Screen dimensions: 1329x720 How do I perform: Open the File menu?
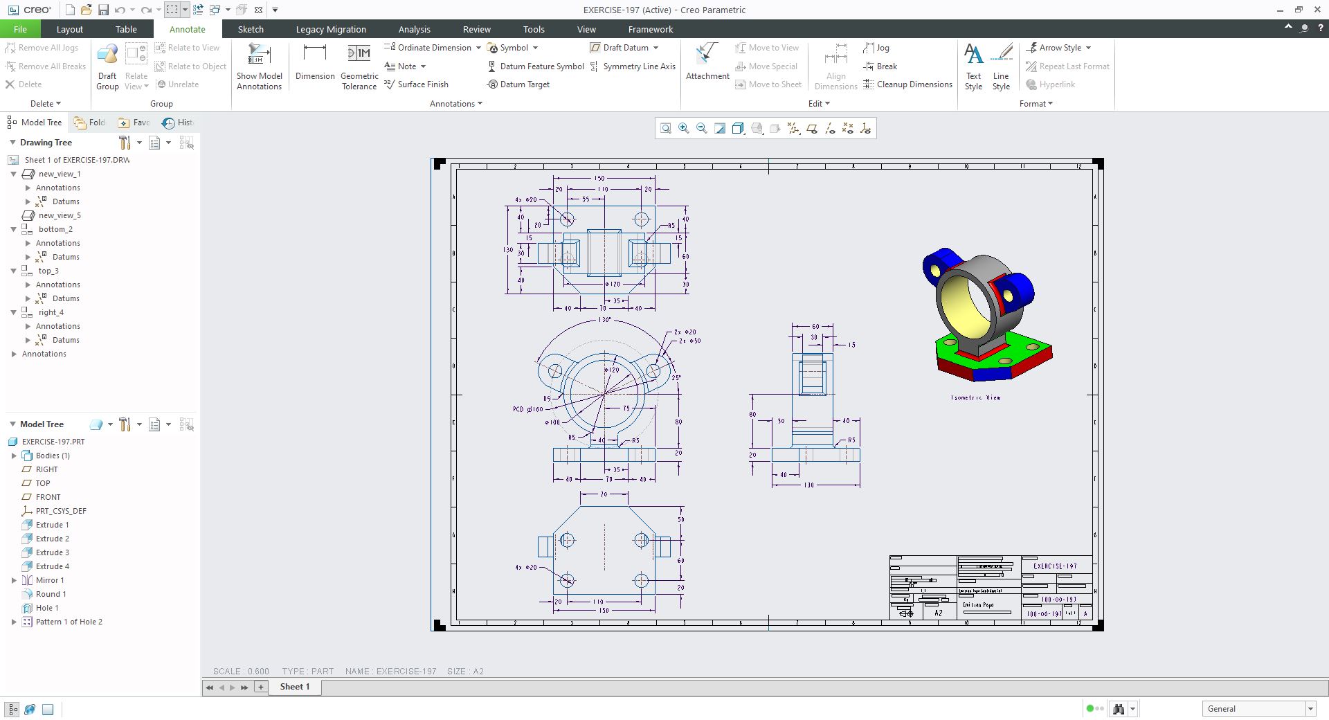[x=20, y=29]
